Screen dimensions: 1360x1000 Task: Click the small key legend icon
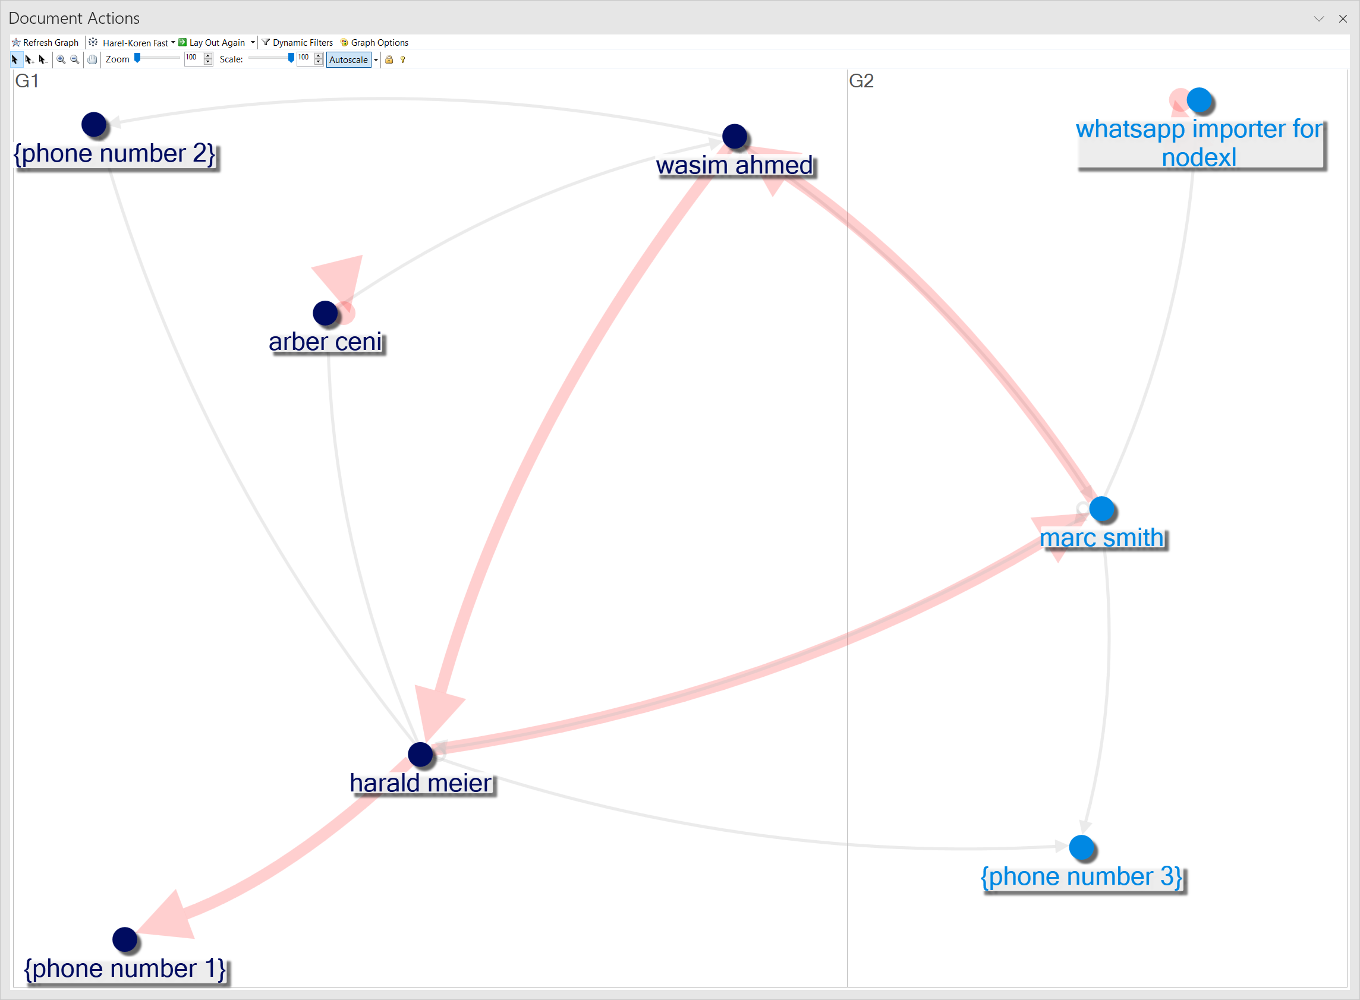402,59
